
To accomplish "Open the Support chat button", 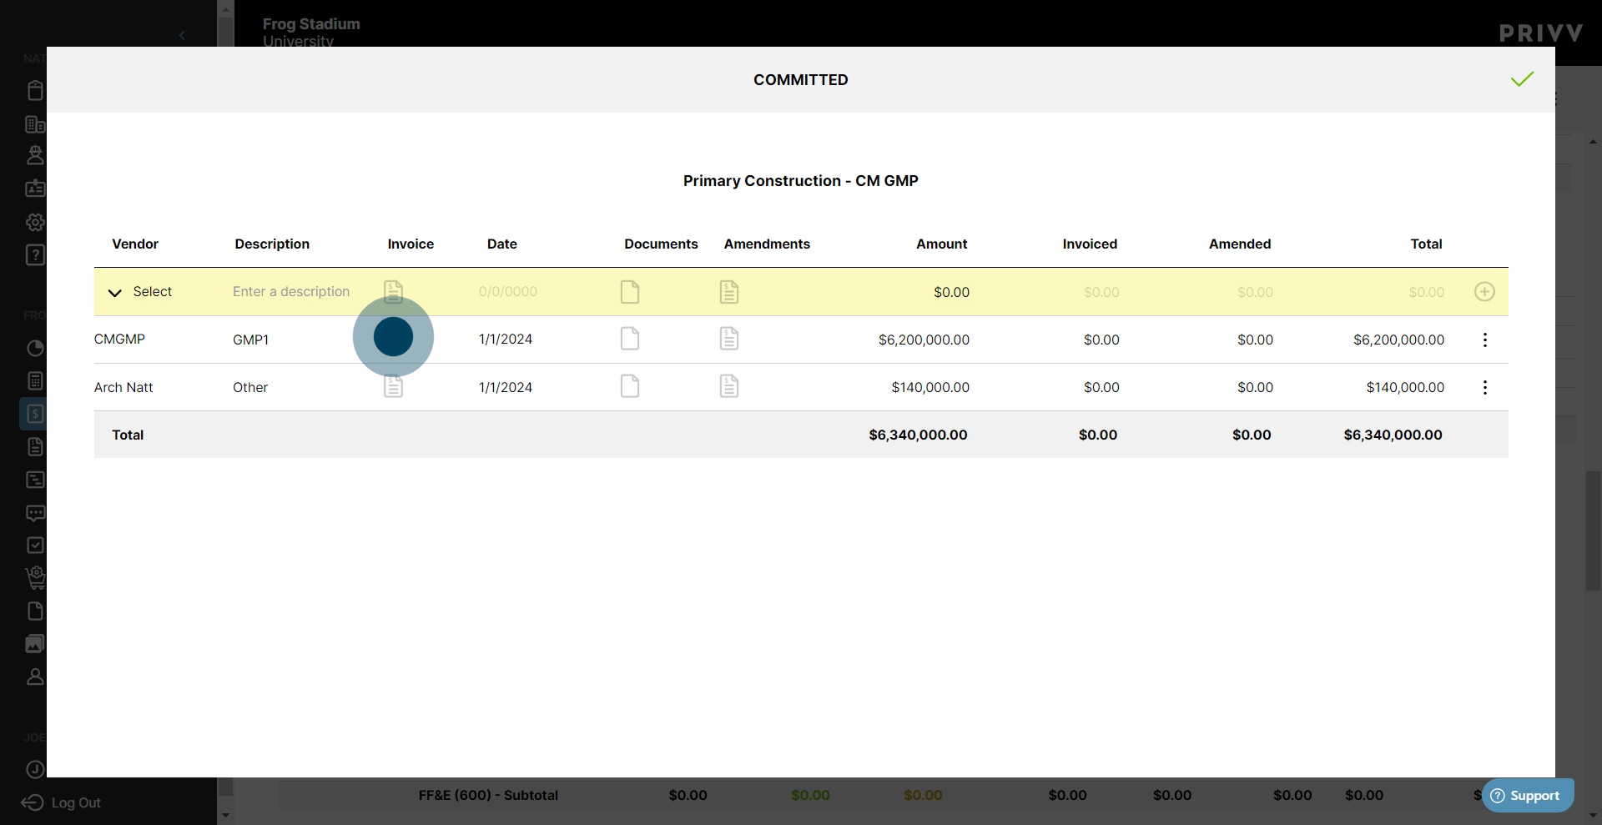I will tap(1527, 796).
